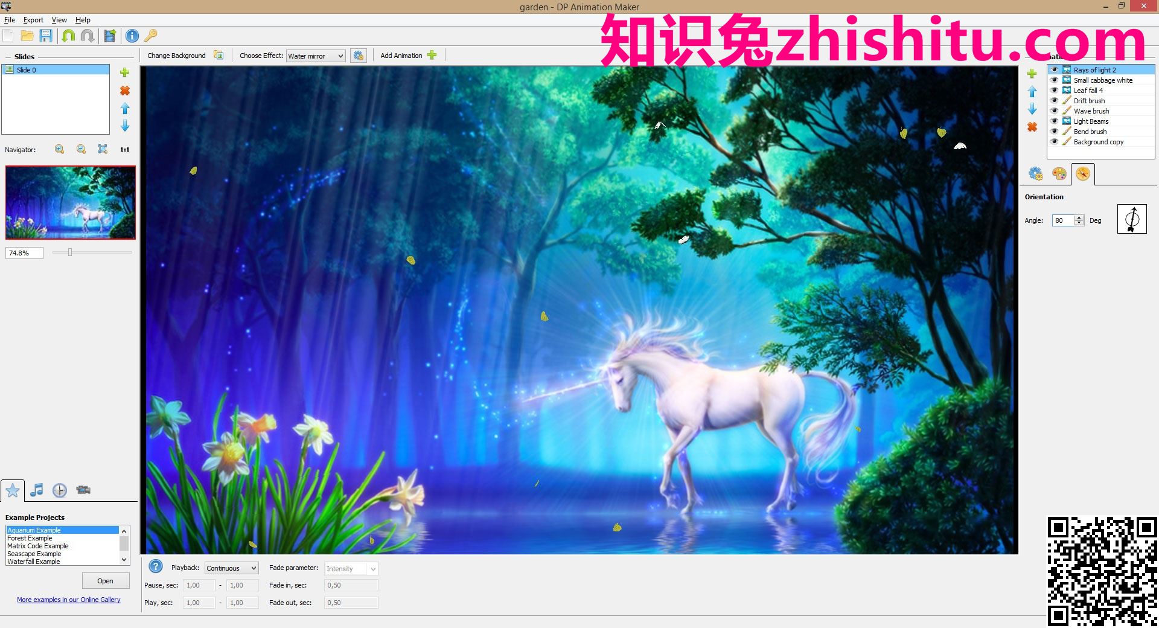1159x628 pixels.
Task: Switch to the gear settings tab
Action: tap(1036, 174)
